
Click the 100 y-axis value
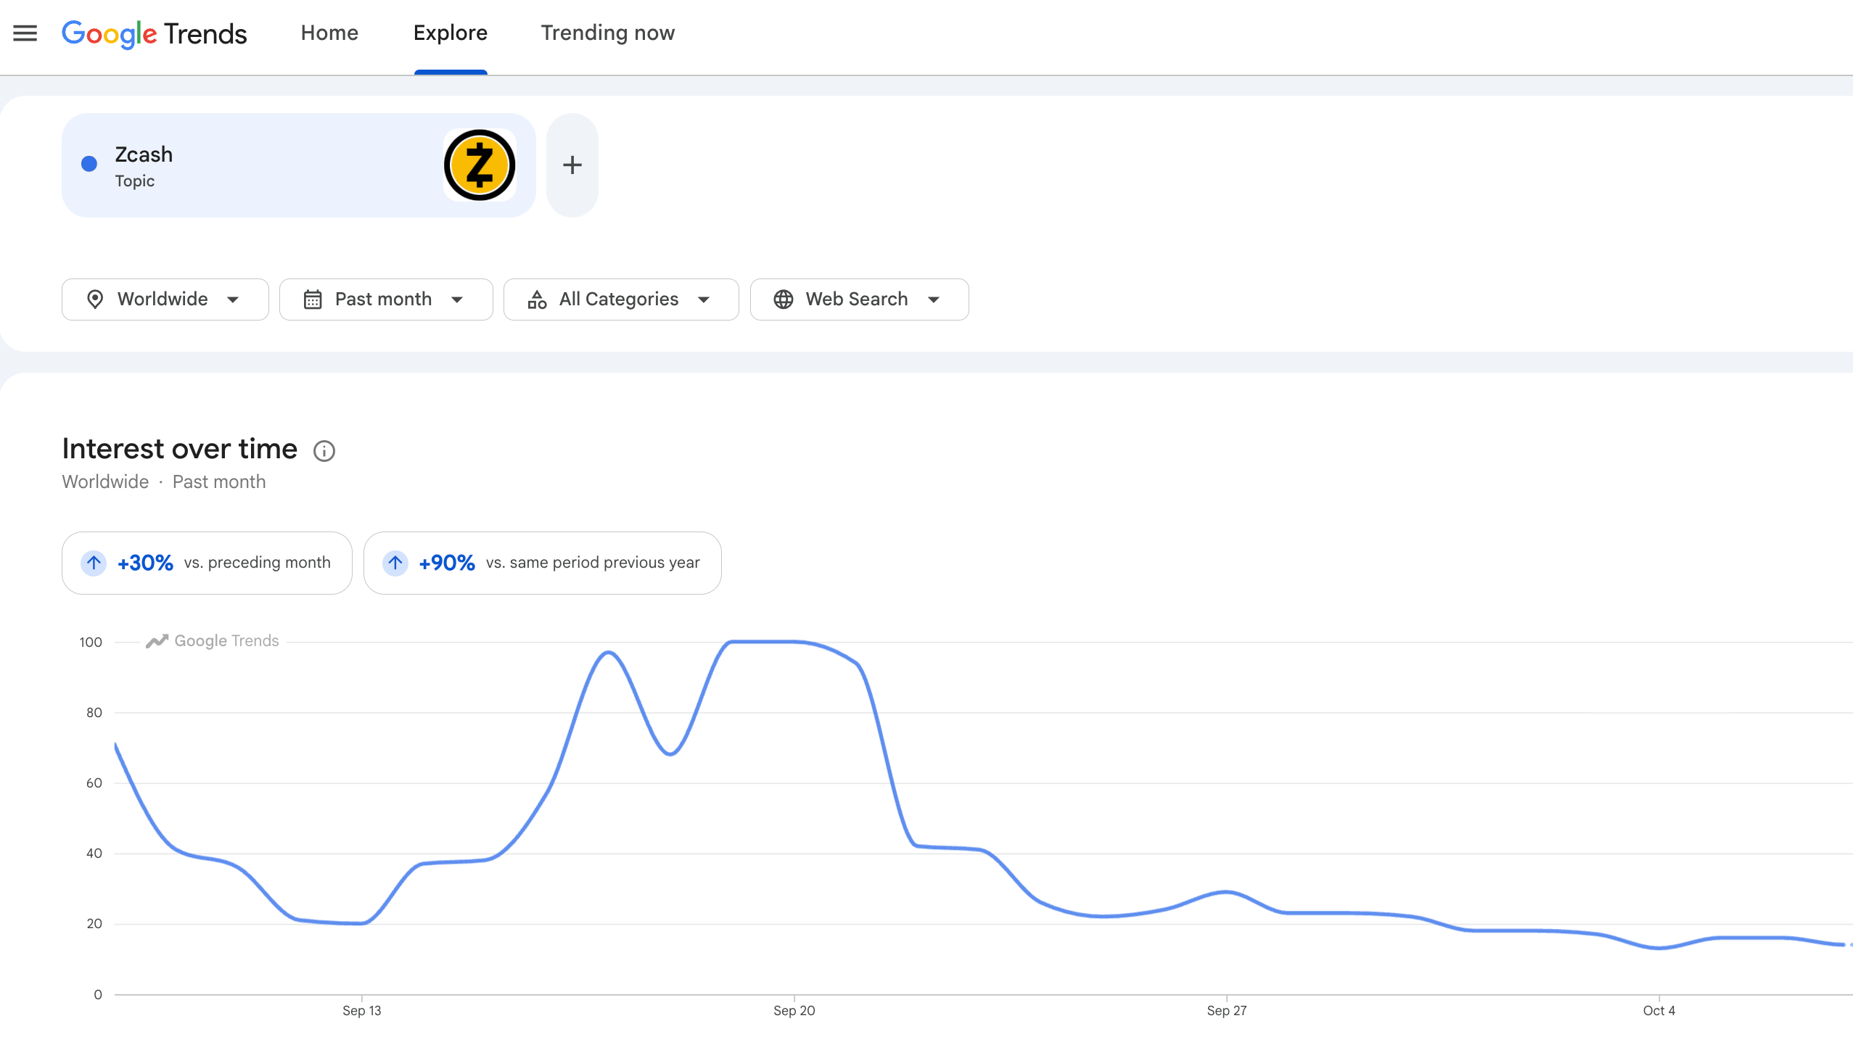coord(91,642)
